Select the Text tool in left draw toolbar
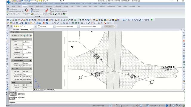 [7, 84]
